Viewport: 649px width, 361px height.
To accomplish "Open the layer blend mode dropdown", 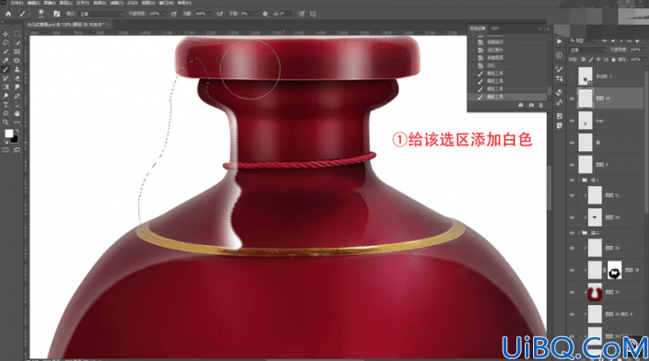I will point(587,50).
